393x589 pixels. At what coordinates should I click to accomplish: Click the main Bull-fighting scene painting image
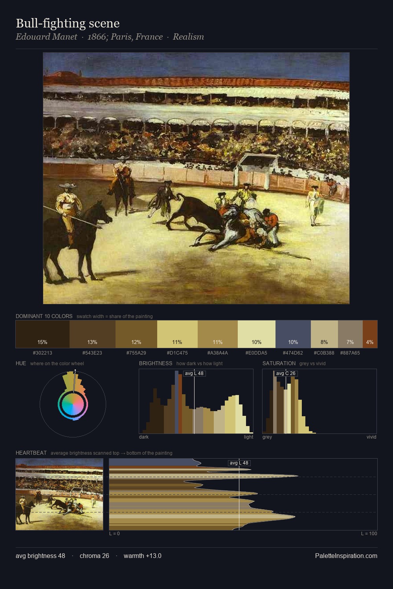point(196,178)
